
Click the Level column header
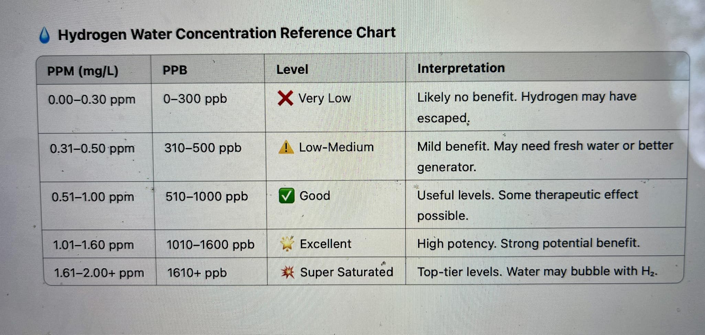[x=292, y=70]
